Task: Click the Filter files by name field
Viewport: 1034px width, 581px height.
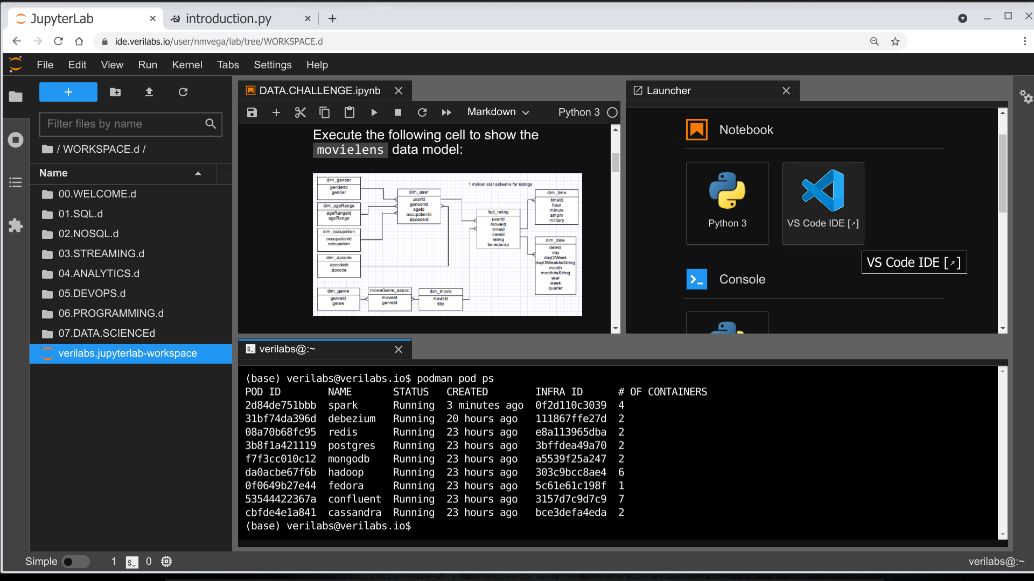Action: (x=131, y=124)
